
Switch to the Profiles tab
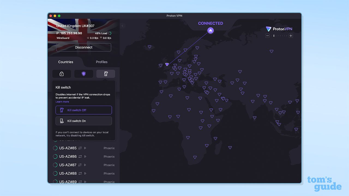point(102,62)
